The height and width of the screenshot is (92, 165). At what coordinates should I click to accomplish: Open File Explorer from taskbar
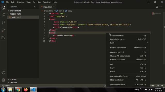pos(10,90)
